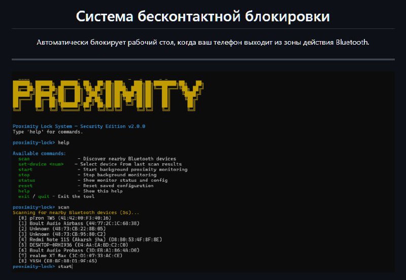
Task: Click the green "status" command in help list
Action: click(27, 180)
